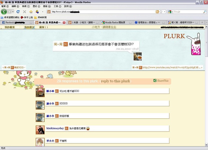Click kinkimayday's avatar photo
This screenshot has width=208, height=150.
[x=40, y=130]
